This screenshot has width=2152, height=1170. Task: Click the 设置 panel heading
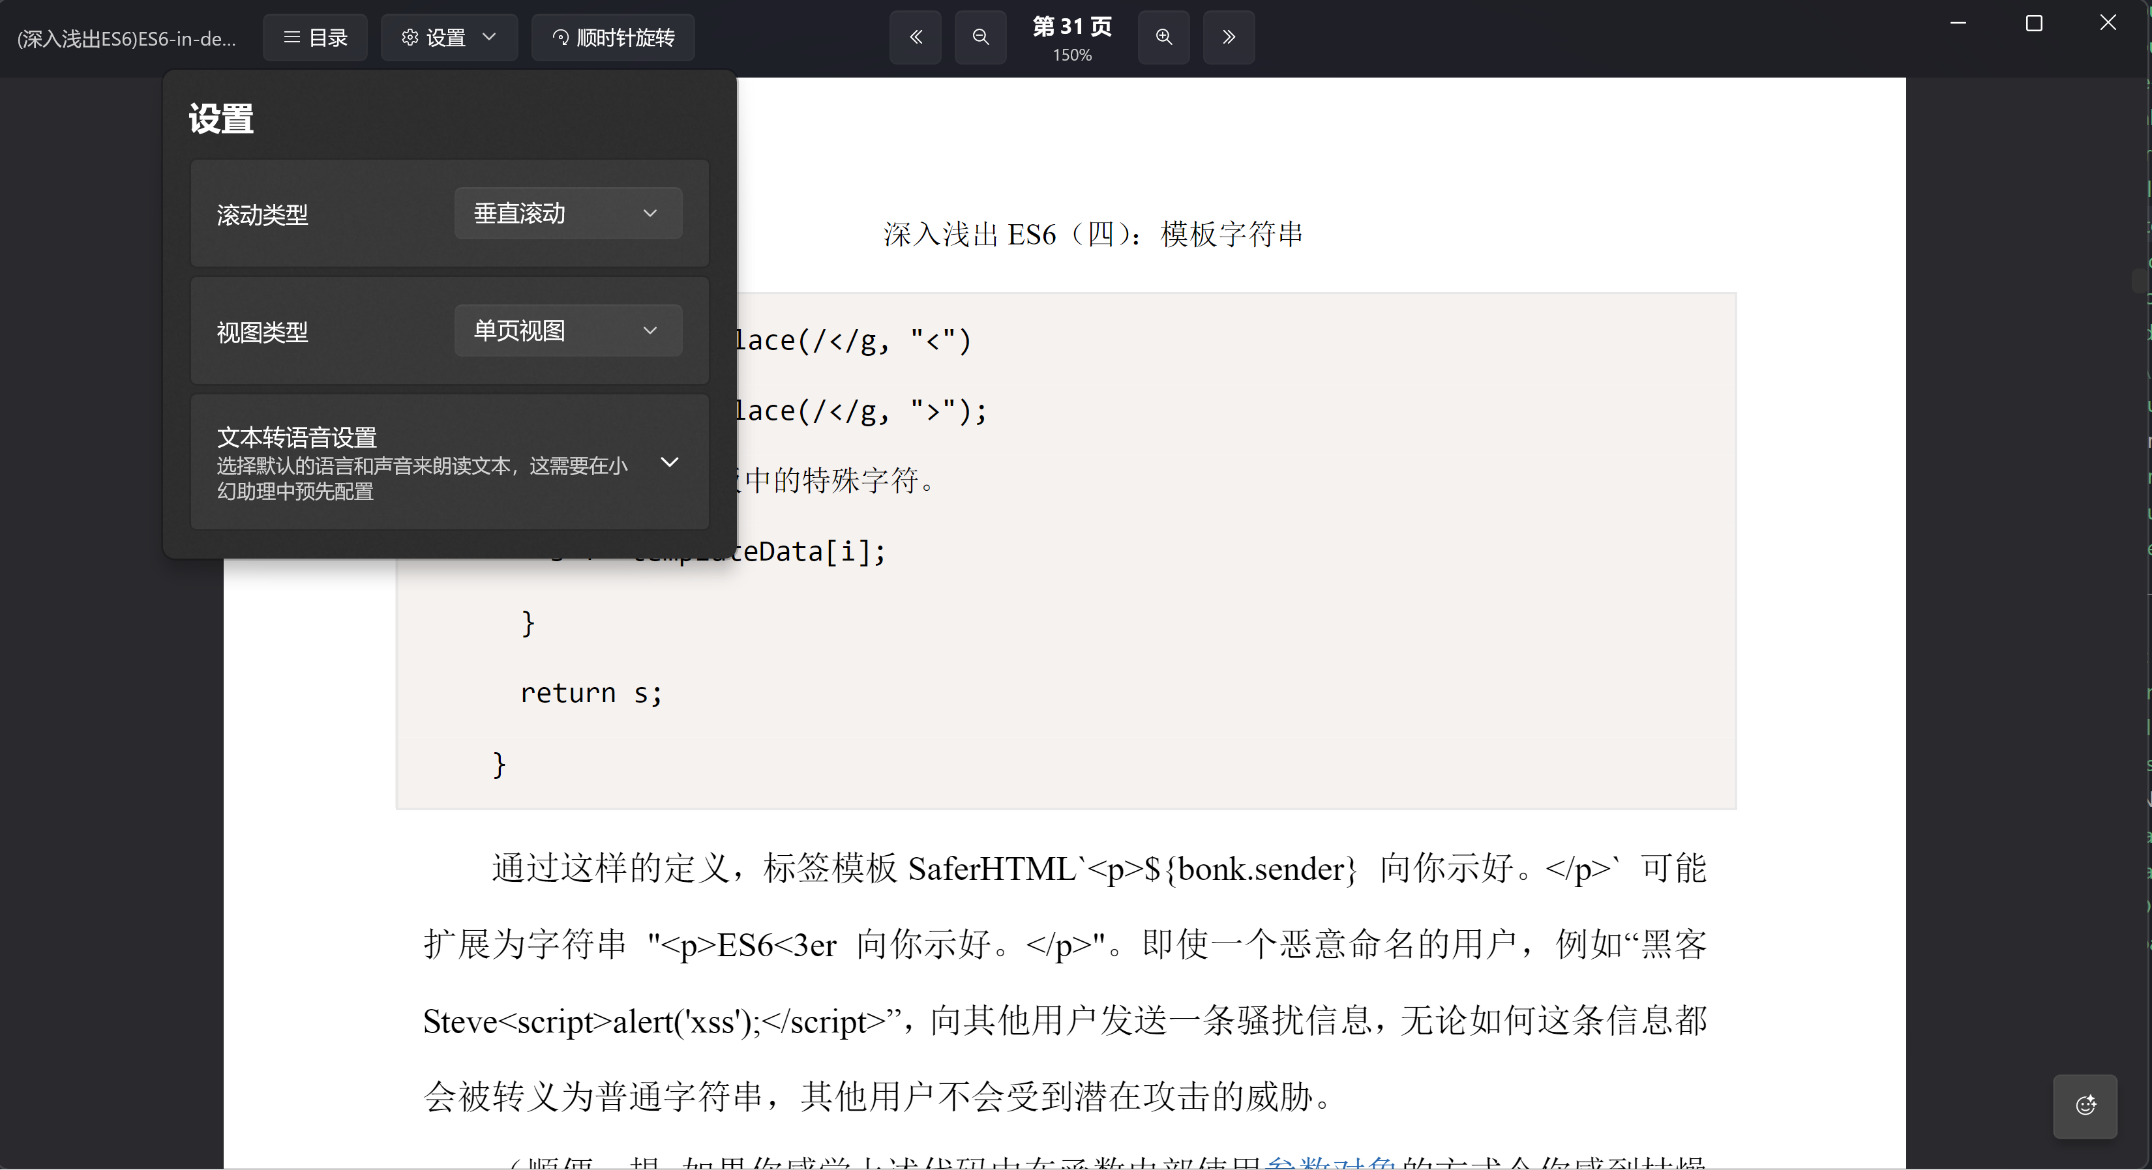pyautogui.click(x=220, y=119)
